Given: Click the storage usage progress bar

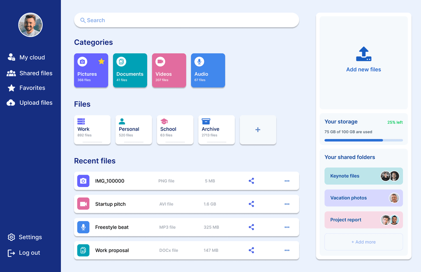Looking at the screenshot, I should pos(363,140).
